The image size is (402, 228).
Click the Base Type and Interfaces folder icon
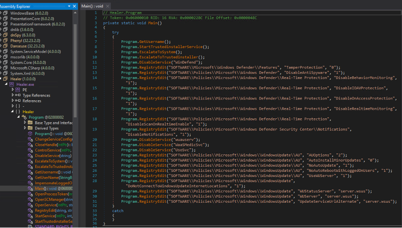[30, 123]
